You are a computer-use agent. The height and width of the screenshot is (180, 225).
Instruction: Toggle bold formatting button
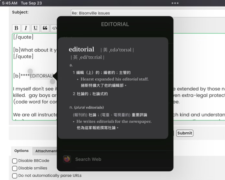(16, 28)
